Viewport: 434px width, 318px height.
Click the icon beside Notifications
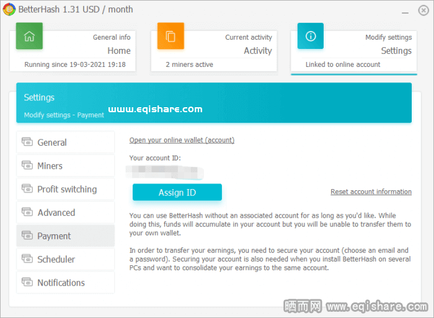(27, 283)
